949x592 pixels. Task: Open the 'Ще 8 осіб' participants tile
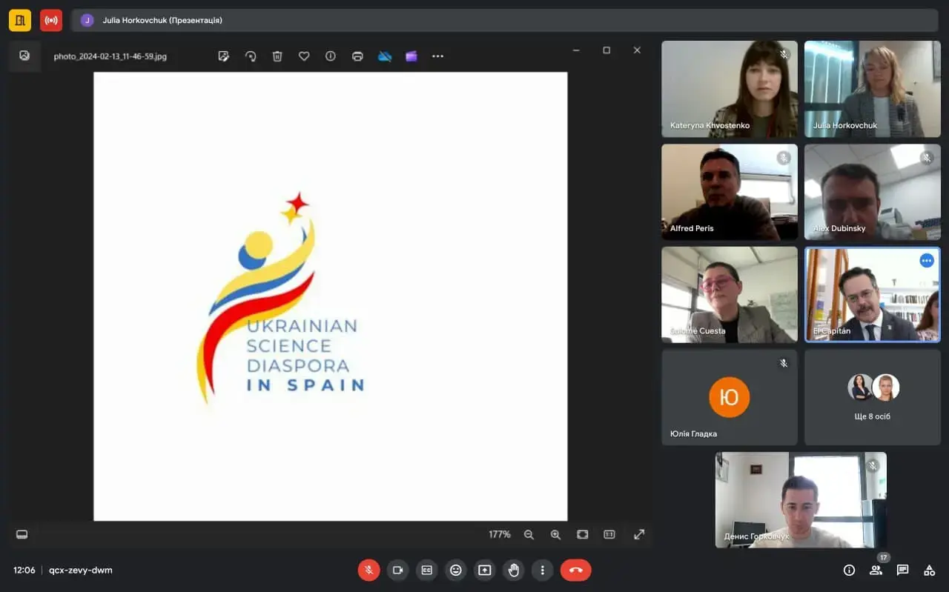(872, 397)
